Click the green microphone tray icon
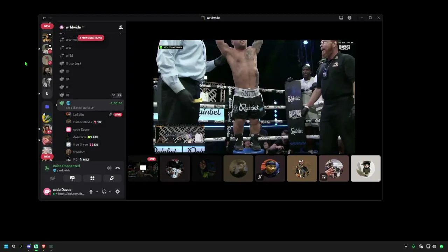 (x=413, y=246)
